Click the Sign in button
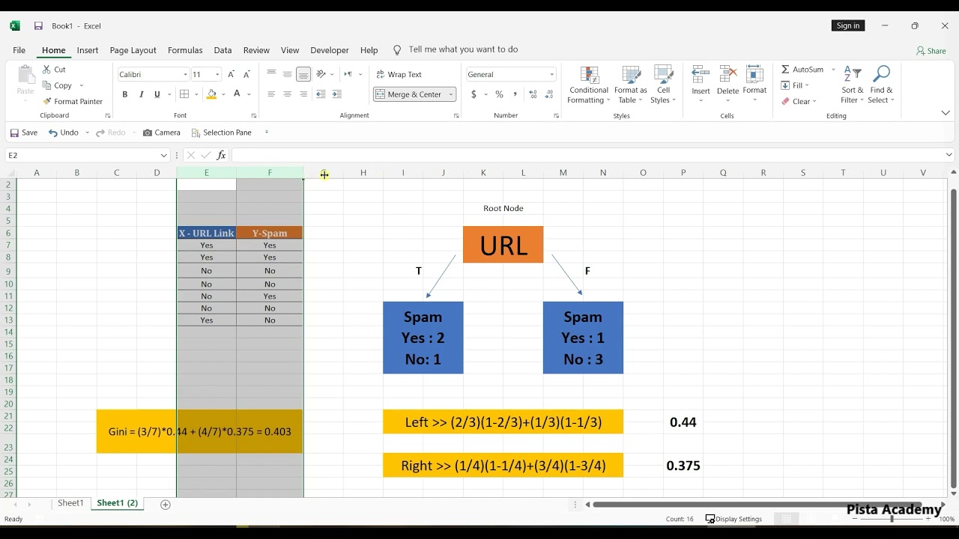 click(x=848, y=25)
